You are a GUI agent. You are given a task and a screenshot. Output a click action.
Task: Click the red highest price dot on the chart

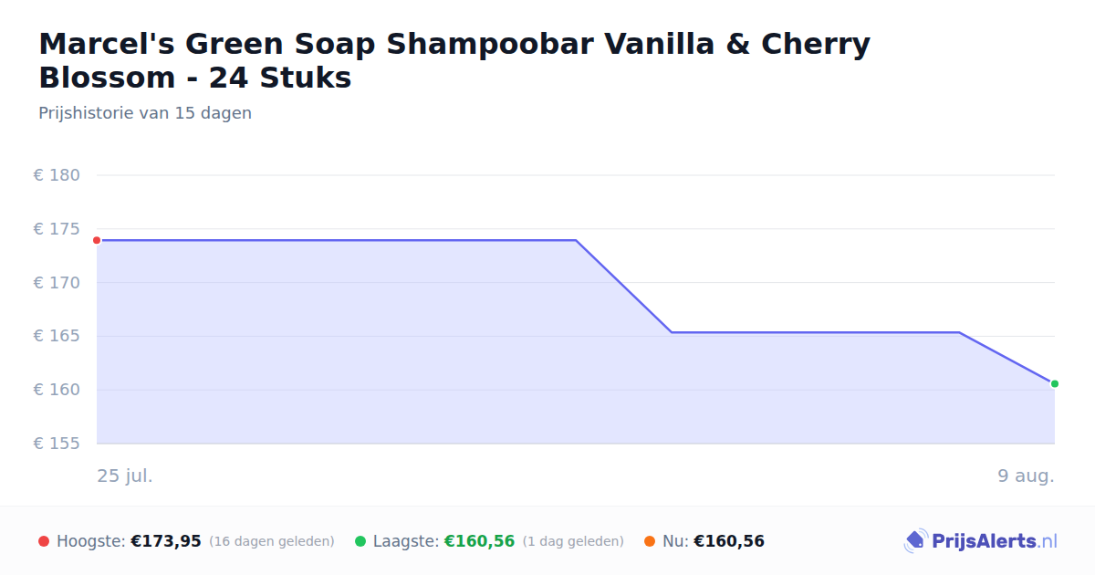97,240
